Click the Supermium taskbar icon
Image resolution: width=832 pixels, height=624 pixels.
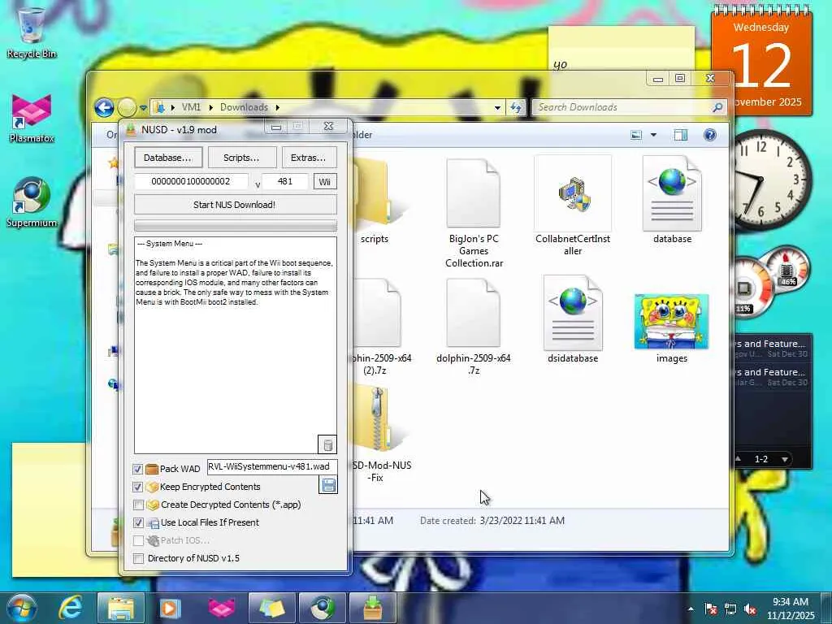322,608
